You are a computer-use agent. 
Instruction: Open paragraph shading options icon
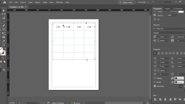click(172, 78)
